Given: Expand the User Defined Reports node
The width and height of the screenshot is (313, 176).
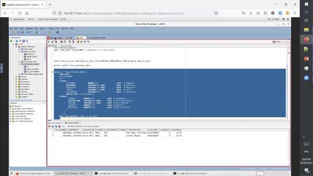Looking at the screenshot, I should 10,121.
